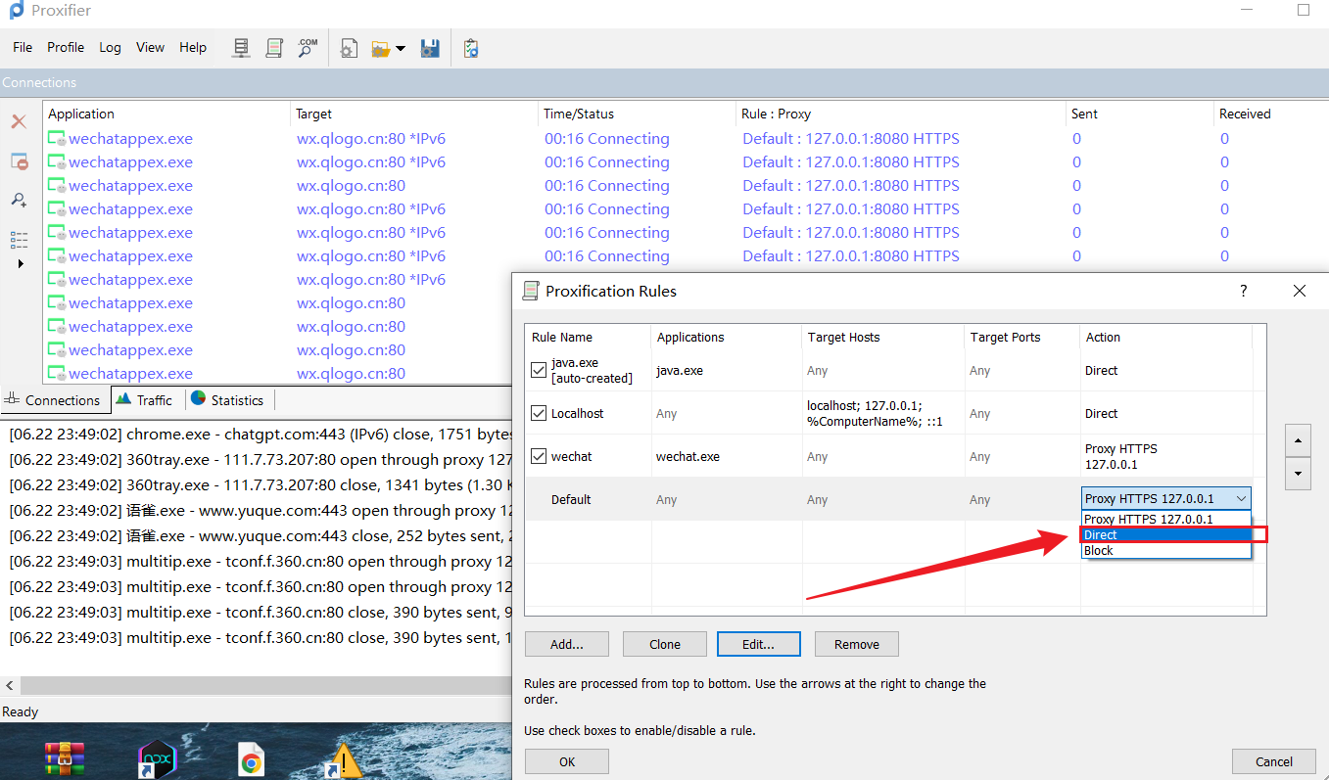This screenshot has height=780, width=1329.
Task: Sort by the Received column header
Action: (x=1271, y=114)
